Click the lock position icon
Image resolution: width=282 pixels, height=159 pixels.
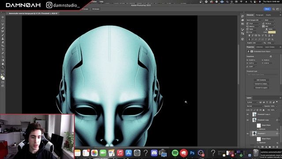click(257, 110)
